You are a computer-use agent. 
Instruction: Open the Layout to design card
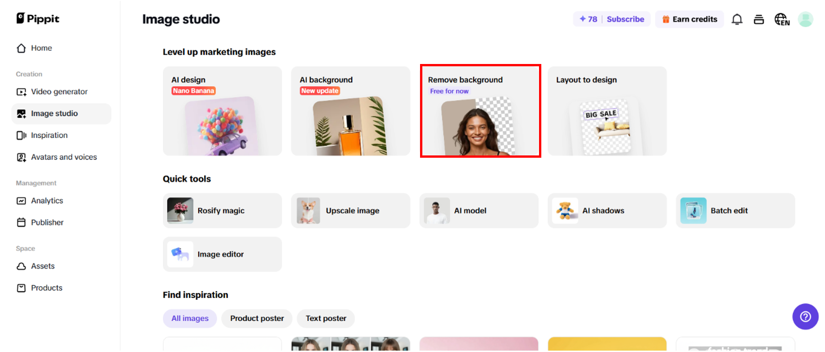pos(607,111)
